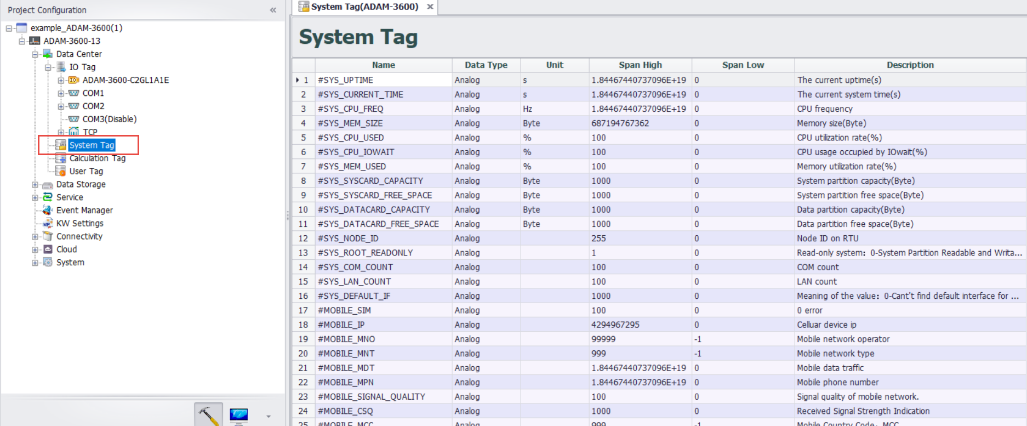
Task: Expand the Connectivity tree node
Action: point(35,237)
